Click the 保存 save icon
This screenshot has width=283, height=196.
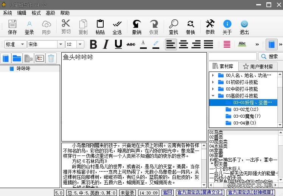tap(12, 27)
